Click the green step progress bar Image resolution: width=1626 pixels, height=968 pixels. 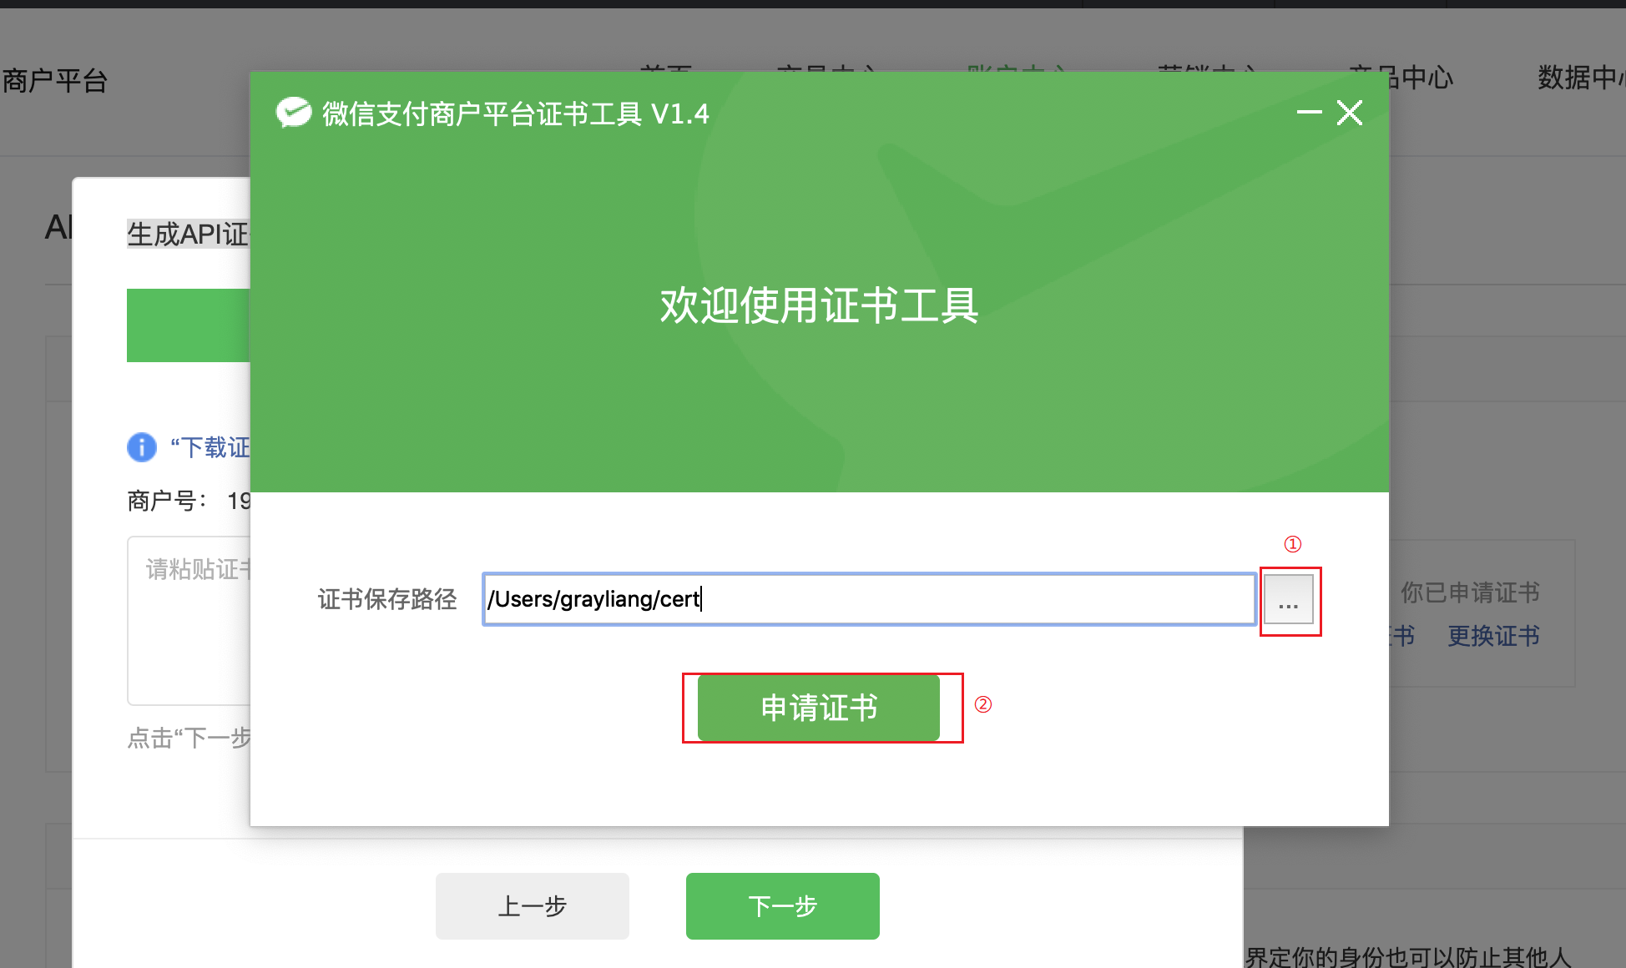188,325
